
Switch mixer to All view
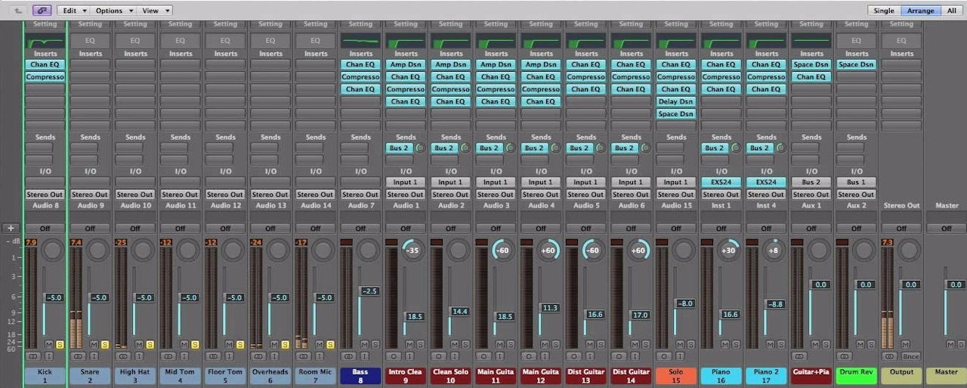pos(951,11)
